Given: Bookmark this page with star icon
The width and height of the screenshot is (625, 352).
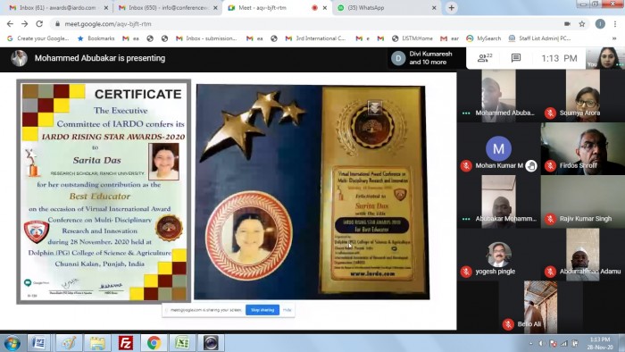Looking at the screenshot, I should (x=582, y=24).
